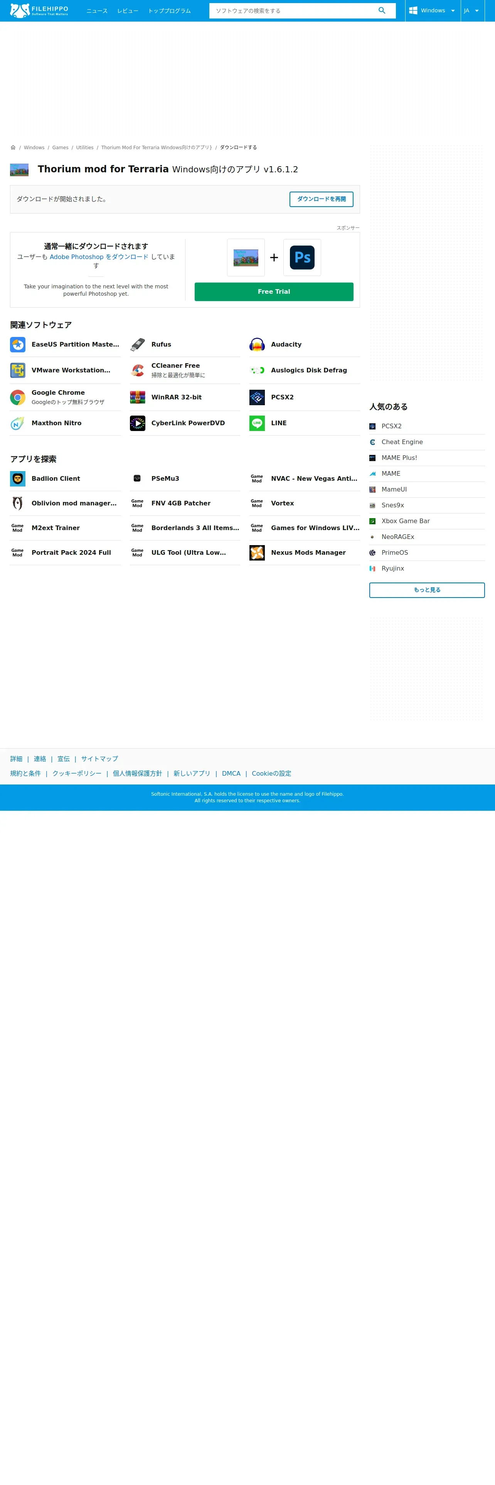495x1485 pixels.
Task: Open the トッププログラム menu
Action: point(169,11)
